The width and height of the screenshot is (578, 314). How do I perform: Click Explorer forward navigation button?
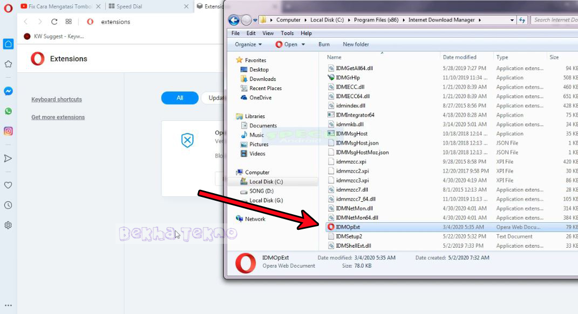[x=246, y=20]
